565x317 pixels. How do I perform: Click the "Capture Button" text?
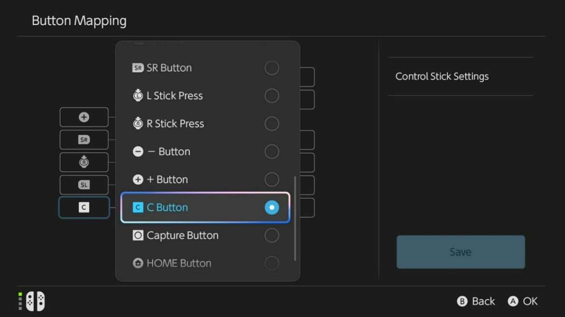(183, 235)
